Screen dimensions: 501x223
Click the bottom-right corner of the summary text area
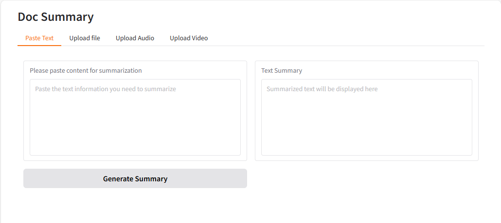[x=469, y=152]
